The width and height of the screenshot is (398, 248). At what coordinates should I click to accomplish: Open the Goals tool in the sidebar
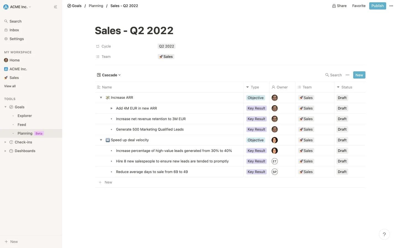(19, 107)
